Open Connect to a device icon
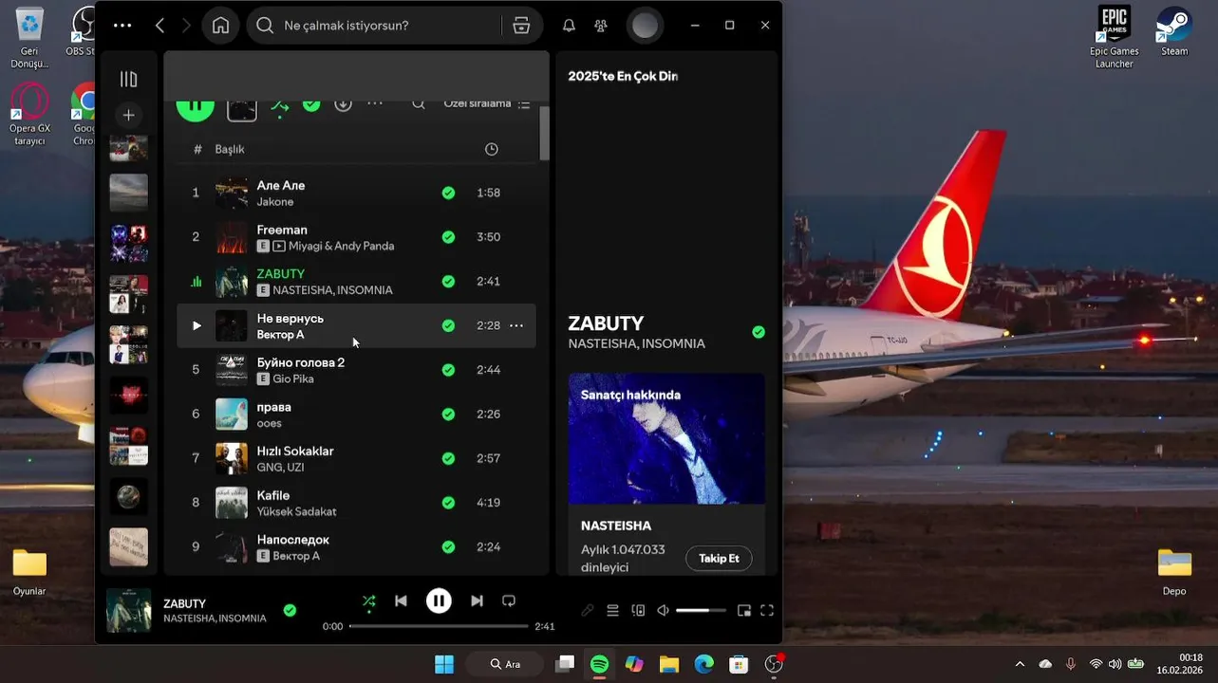The height and width of the screenshot is (683, 1218). [x=638, y=611]
